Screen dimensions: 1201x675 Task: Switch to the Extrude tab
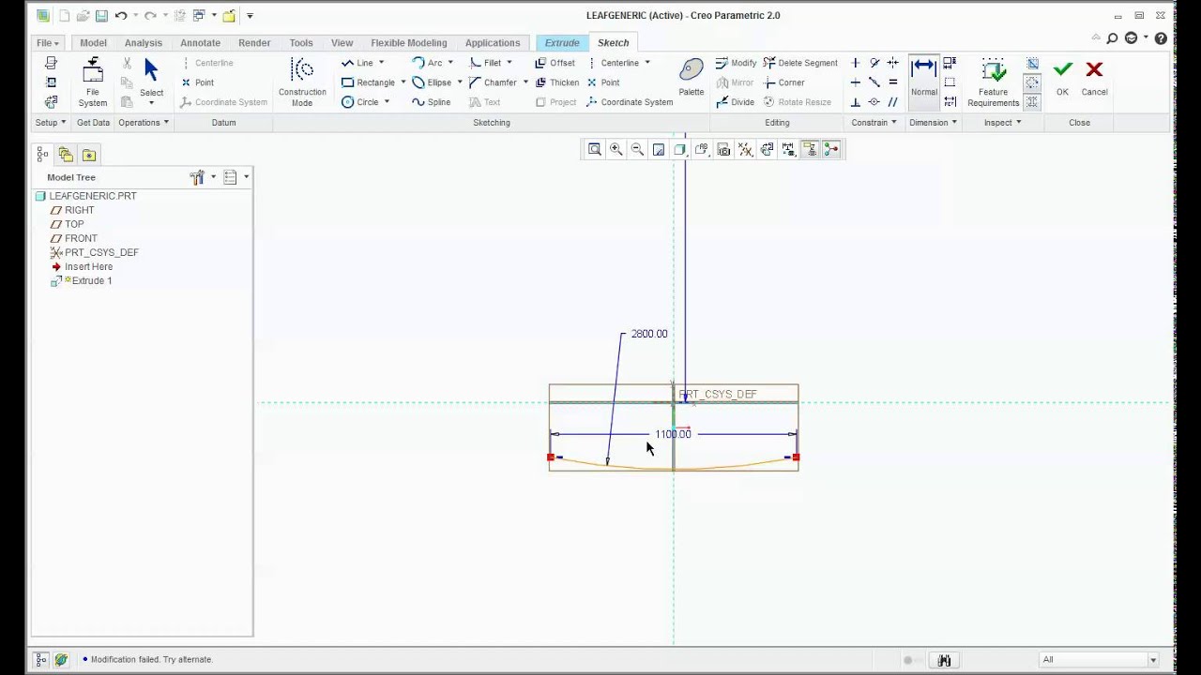coord(562,43)
